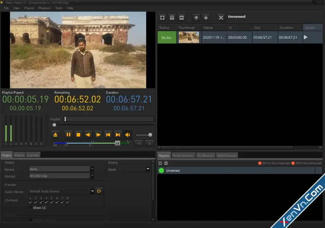Click the On Air status cell
This screenshot has height=228, width=325.
[x=167, y=37]
